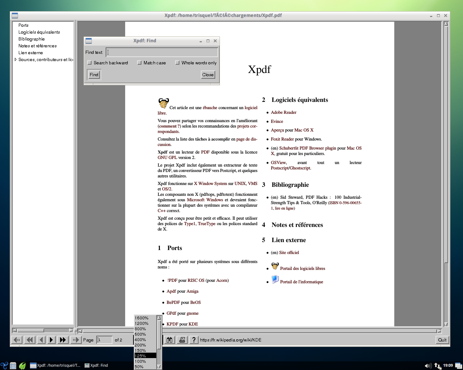Viewport: 463px width, 370px height.
Task: Click the Foxit Reader link
Action: [283, 139]
